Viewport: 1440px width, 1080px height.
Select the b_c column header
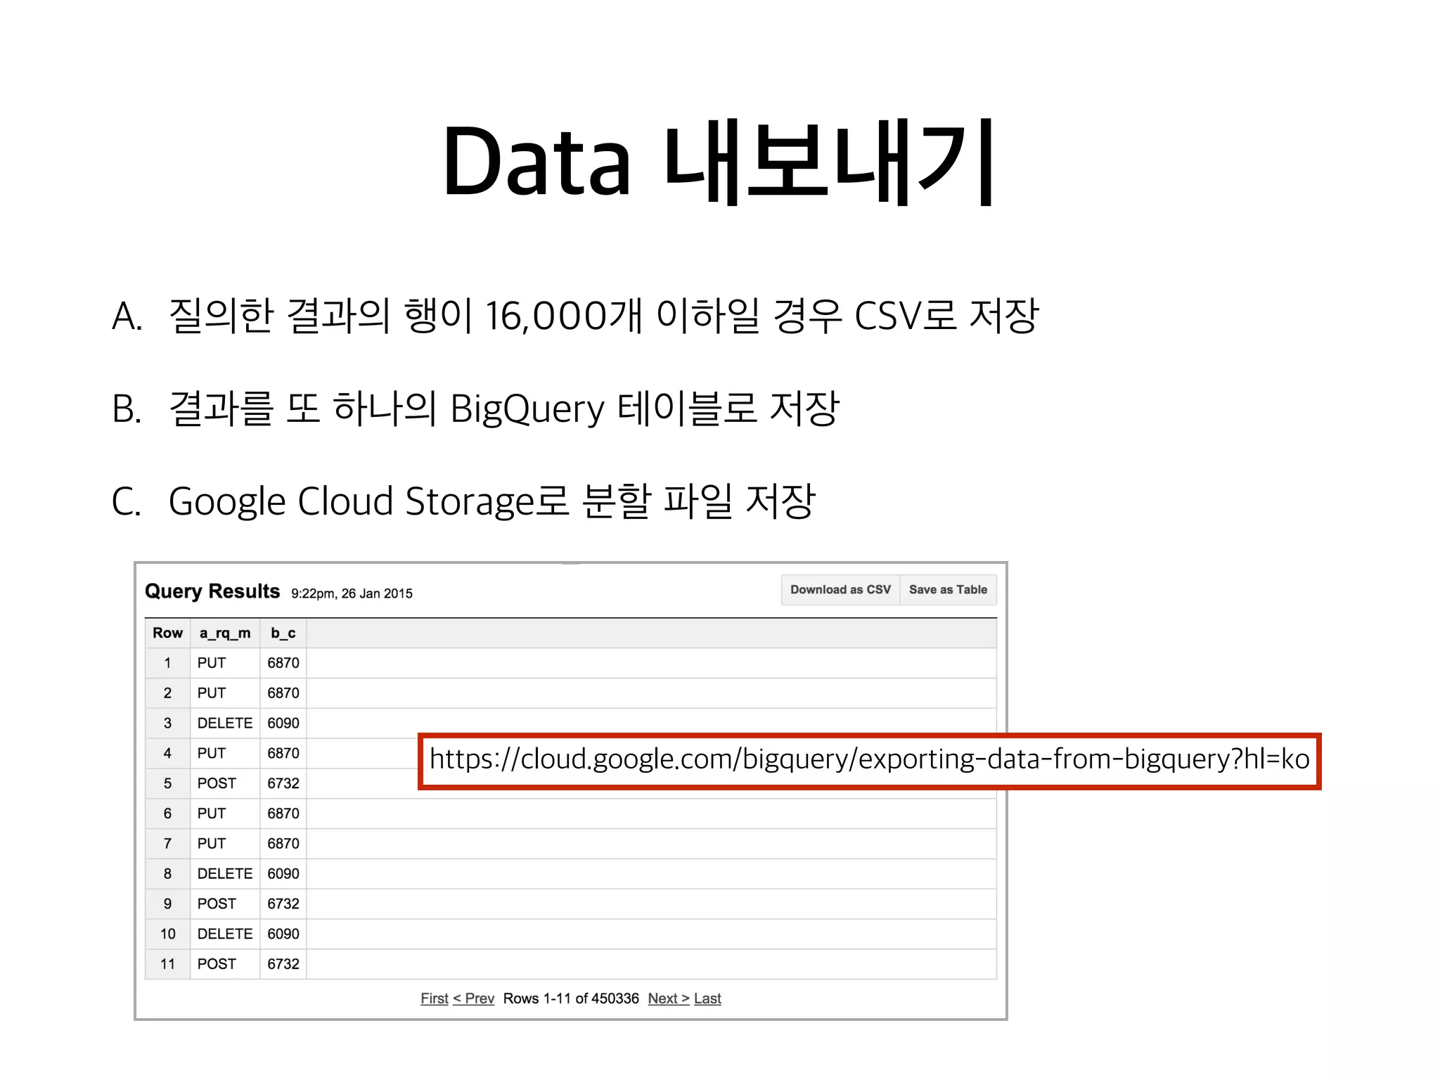coord(283,633)
